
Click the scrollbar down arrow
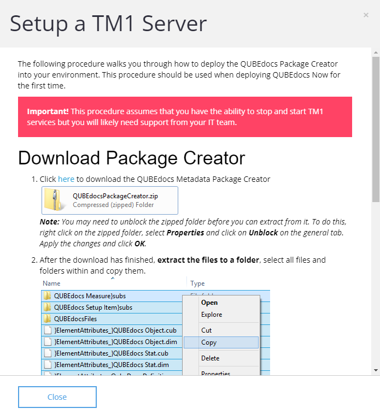[x=376, y=370]
